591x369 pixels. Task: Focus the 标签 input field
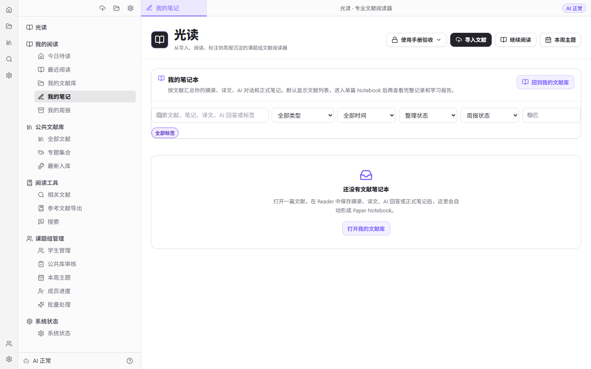[552, 115]
